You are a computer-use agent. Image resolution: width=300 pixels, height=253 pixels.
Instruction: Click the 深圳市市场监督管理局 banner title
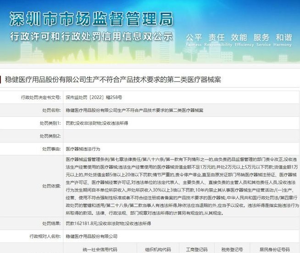(x=91, y=18)
